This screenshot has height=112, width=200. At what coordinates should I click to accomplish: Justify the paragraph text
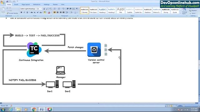tap(63, 12)
